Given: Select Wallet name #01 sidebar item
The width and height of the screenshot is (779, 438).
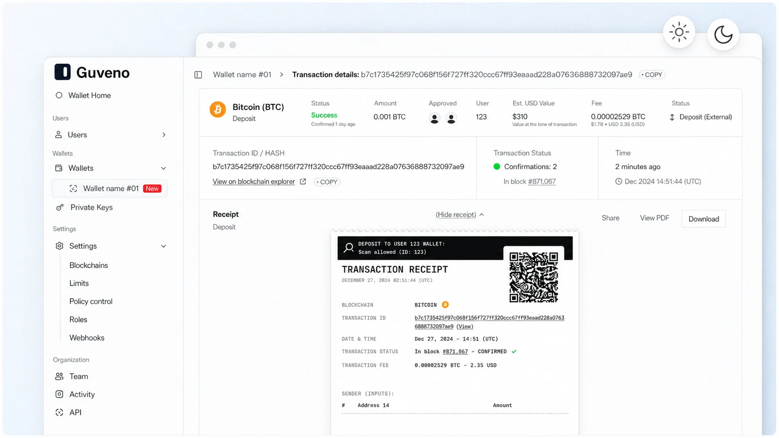Looking at the screenshot, I should point(109,189).
